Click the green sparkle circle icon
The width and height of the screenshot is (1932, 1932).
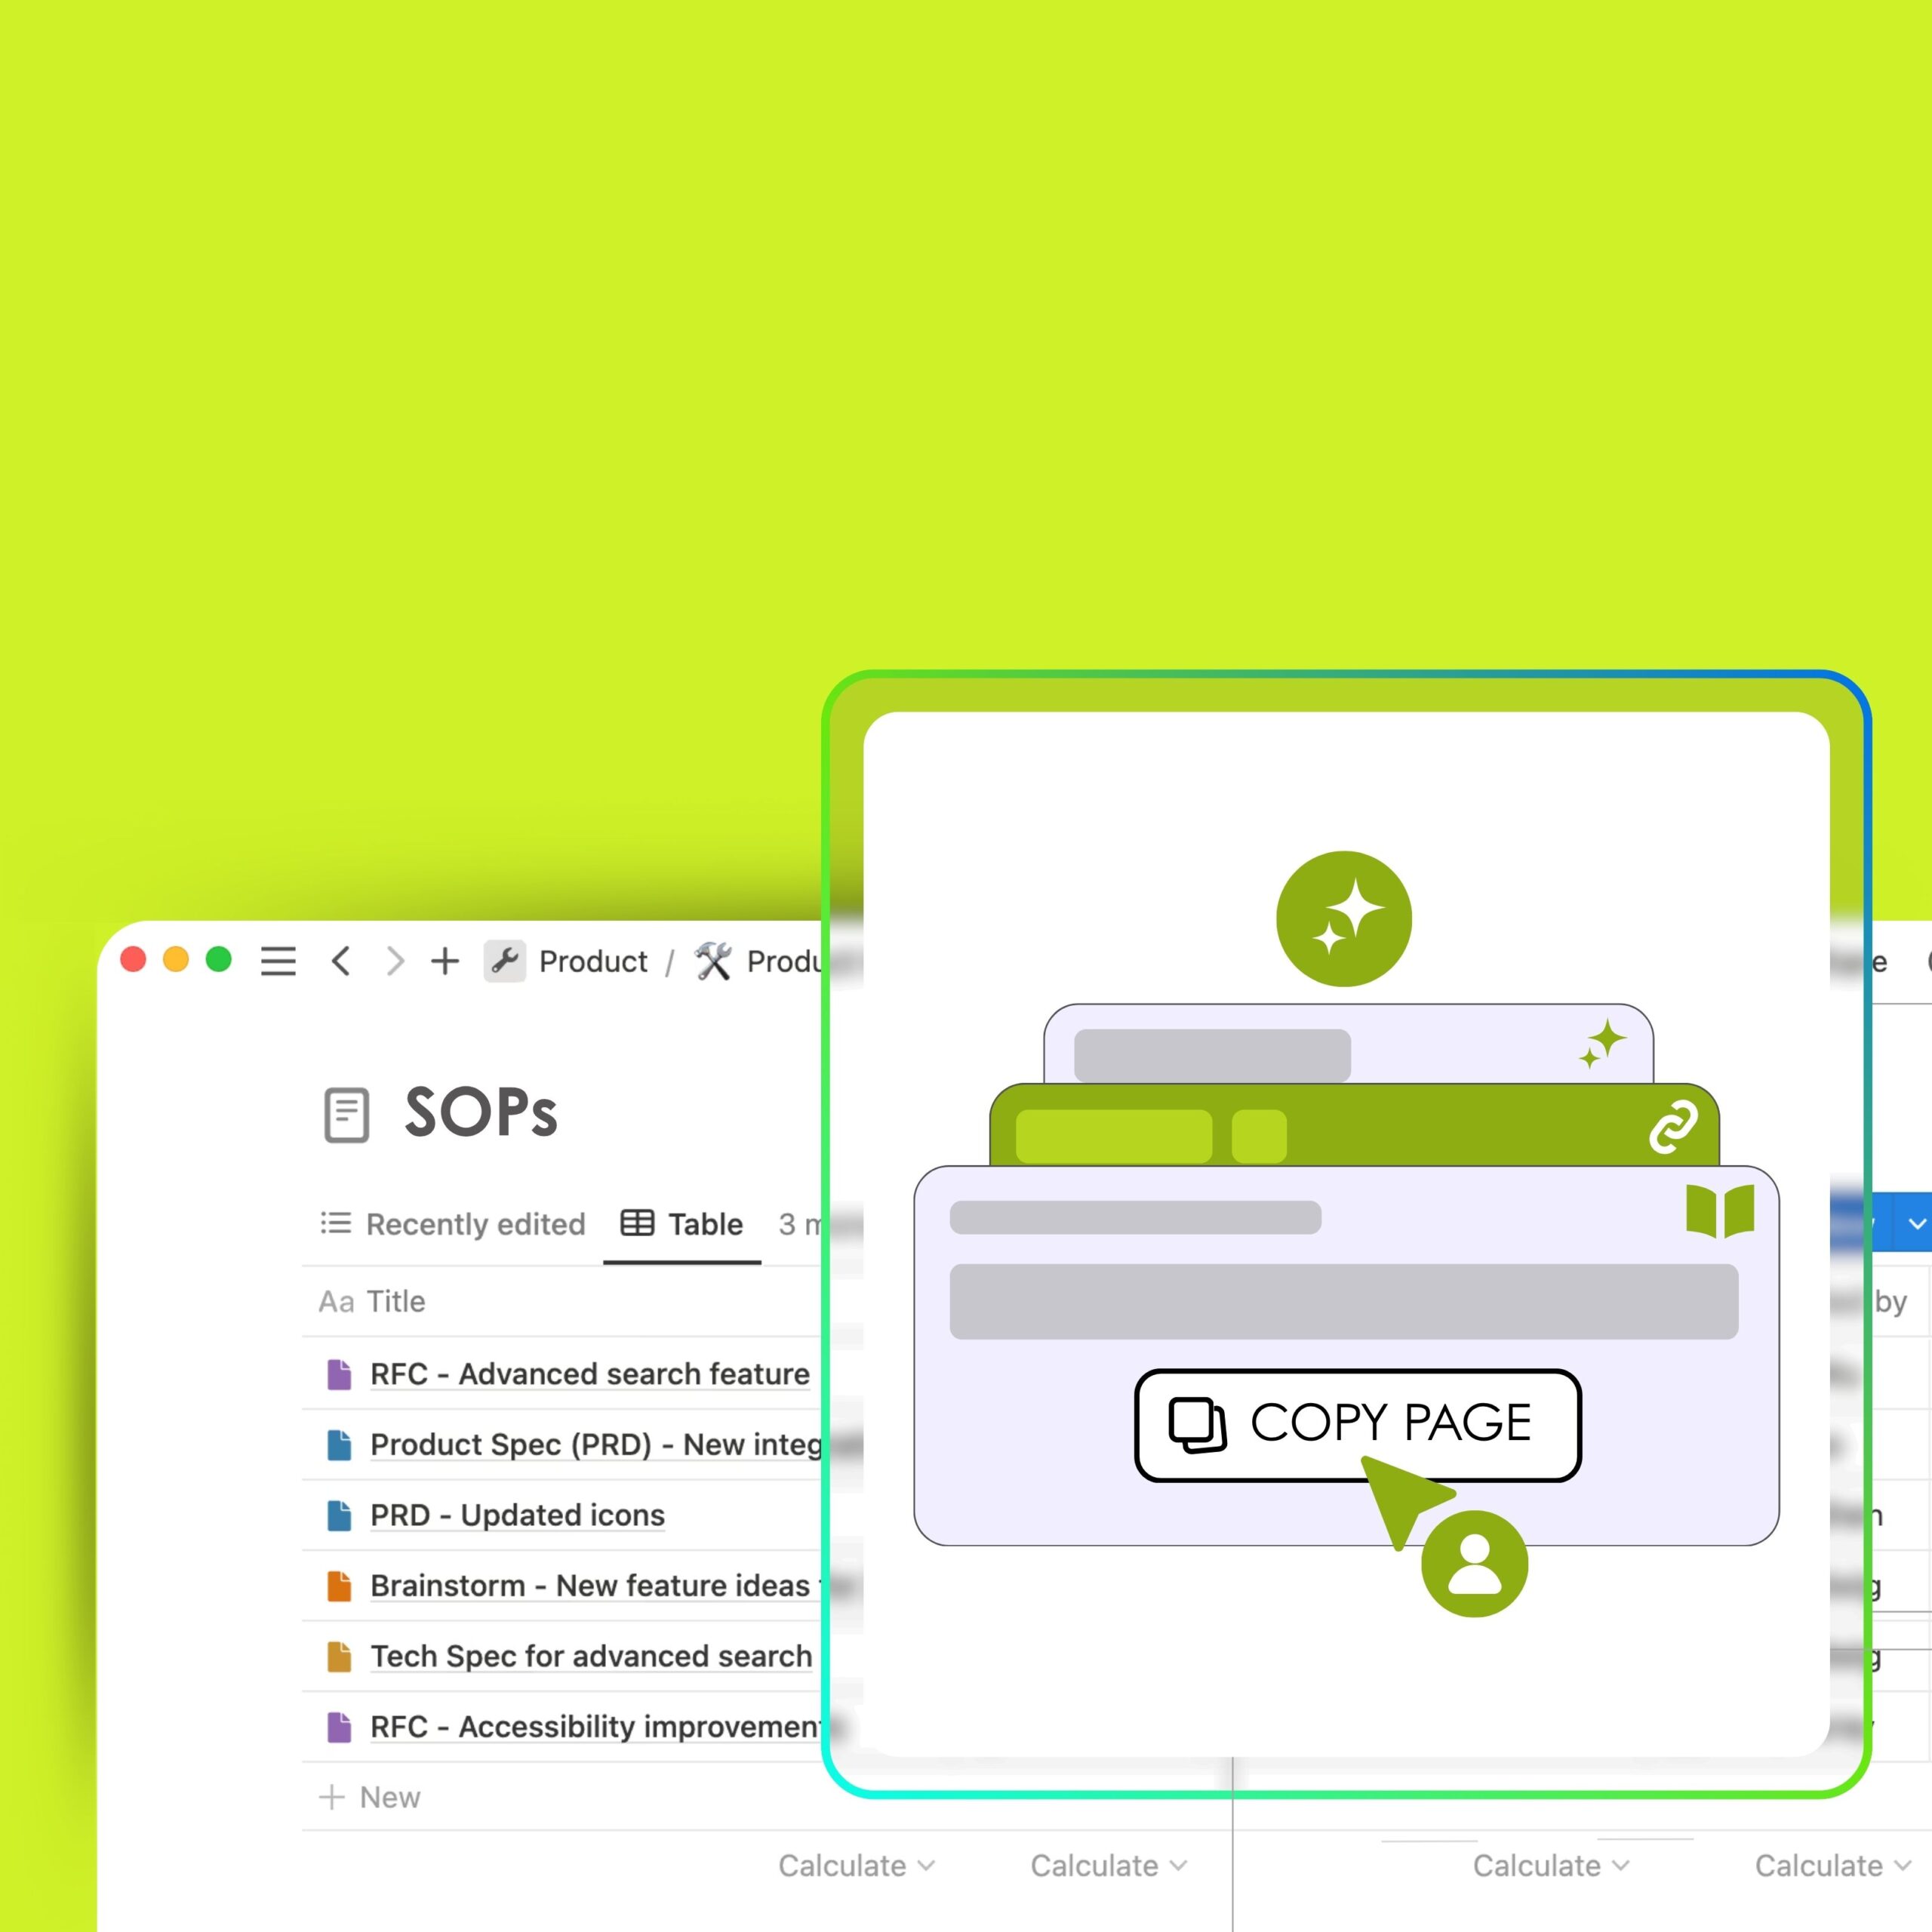click(x=1343, y=918)
